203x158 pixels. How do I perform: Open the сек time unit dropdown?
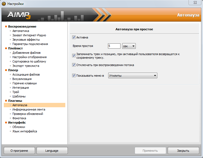[x=129, y=46]
